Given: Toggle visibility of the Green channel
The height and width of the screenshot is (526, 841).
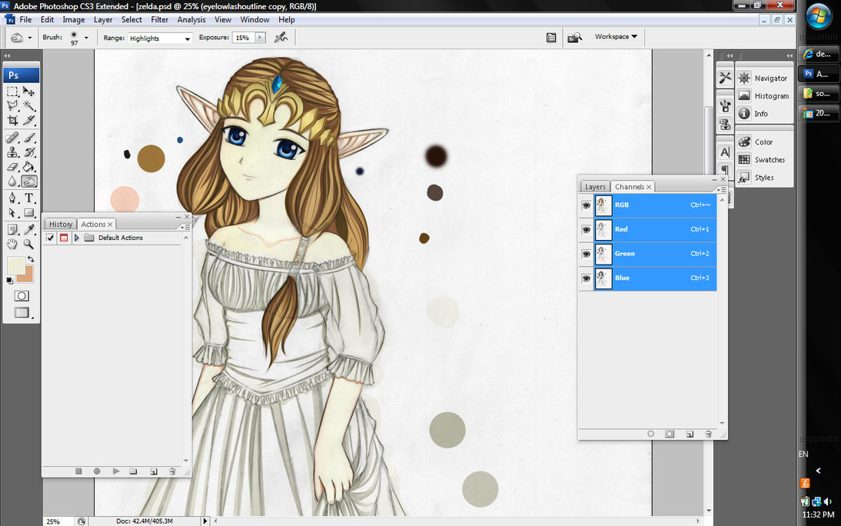Looking at the screenshot, I should coord(587,254).
